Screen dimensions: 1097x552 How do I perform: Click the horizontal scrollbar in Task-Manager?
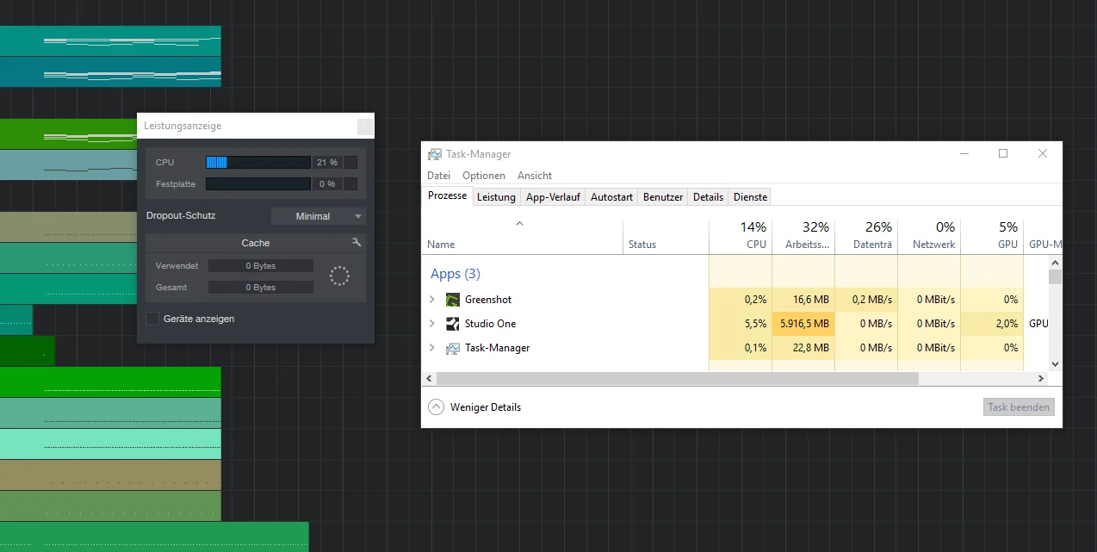click(678, 379)
